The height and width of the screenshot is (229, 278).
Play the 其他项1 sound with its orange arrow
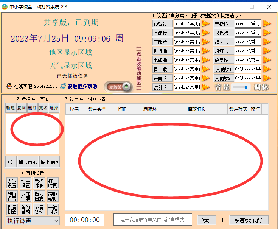267,69
